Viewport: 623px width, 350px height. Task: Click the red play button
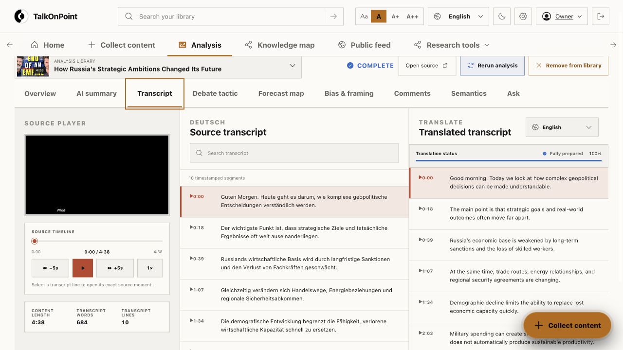pos(83,268)
